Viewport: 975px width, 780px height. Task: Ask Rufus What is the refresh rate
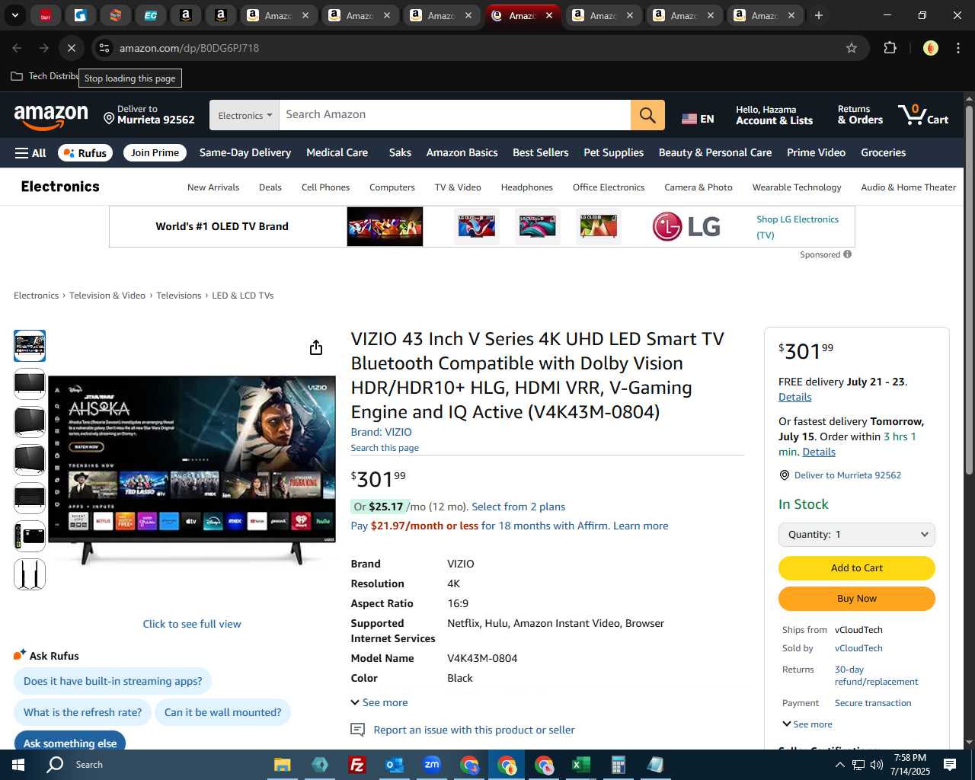[x=82, y=712]
